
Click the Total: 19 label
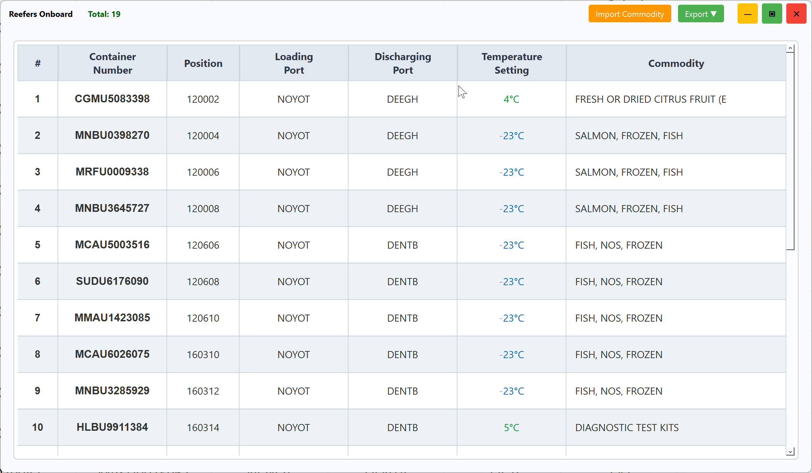pos(104,14)
